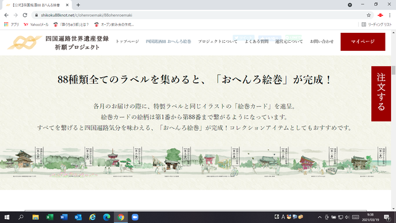Open the 「酔うちゅう部」とは？ bookmark

click(71, 25)
